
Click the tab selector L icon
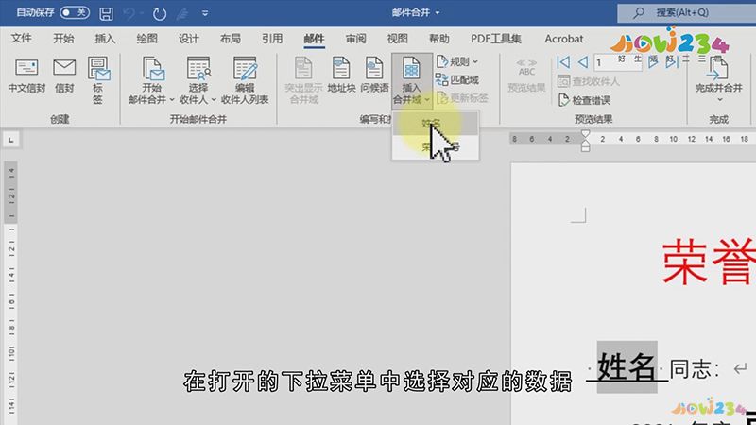coord(10,140)
